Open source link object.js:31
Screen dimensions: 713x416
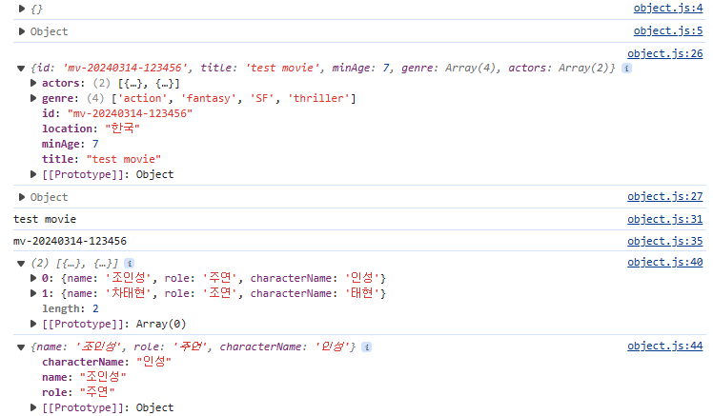pos(664,219)
